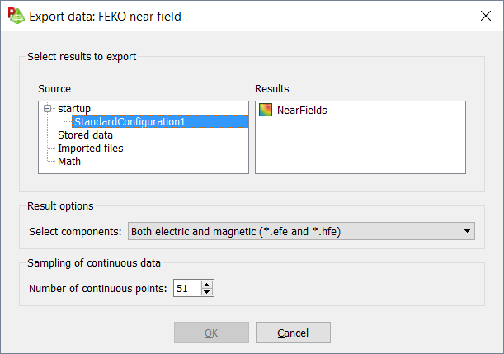Increase number of continuous points
Screen dimensions: 504x354
[x=206, y=285]
